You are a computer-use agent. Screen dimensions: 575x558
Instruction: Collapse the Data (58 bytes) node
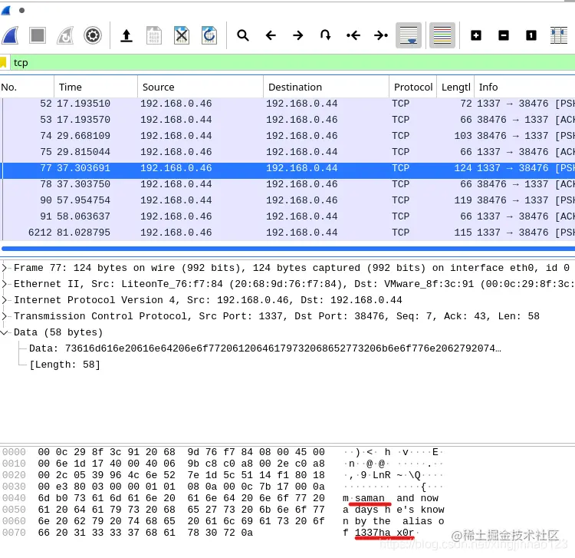[x=5, y=332]
